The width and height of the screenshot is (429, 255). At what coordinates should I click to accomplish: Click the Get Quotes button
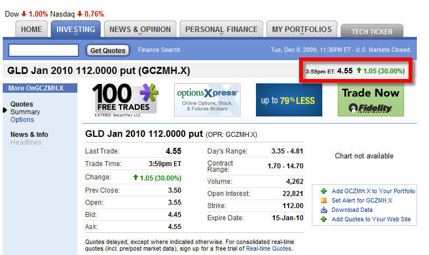pos(108,51)
